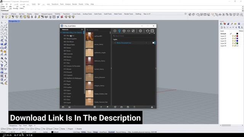
Task: Collapse the library panel with left divider arrow
Action: tap(111, 68)
